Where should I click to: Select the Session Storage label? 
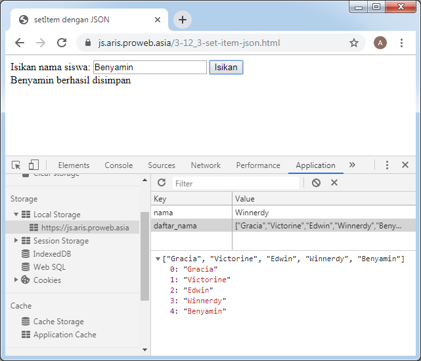(x=61, y=241)
